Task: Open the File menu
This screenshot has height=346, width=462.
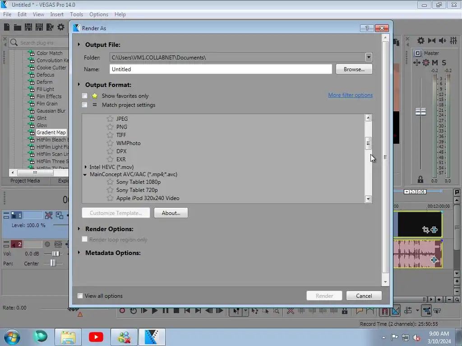Action: (7, 14)
